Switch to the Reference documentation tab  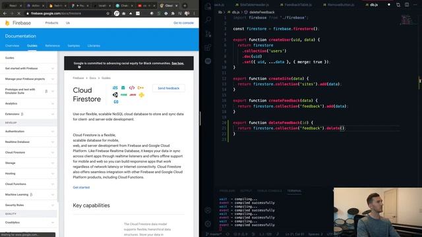click(53, 45)
